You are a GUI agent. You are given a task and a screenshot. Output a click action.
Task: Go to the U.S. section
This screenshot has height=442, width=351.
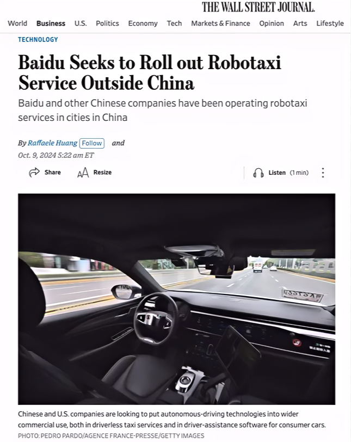click(81, 23)
